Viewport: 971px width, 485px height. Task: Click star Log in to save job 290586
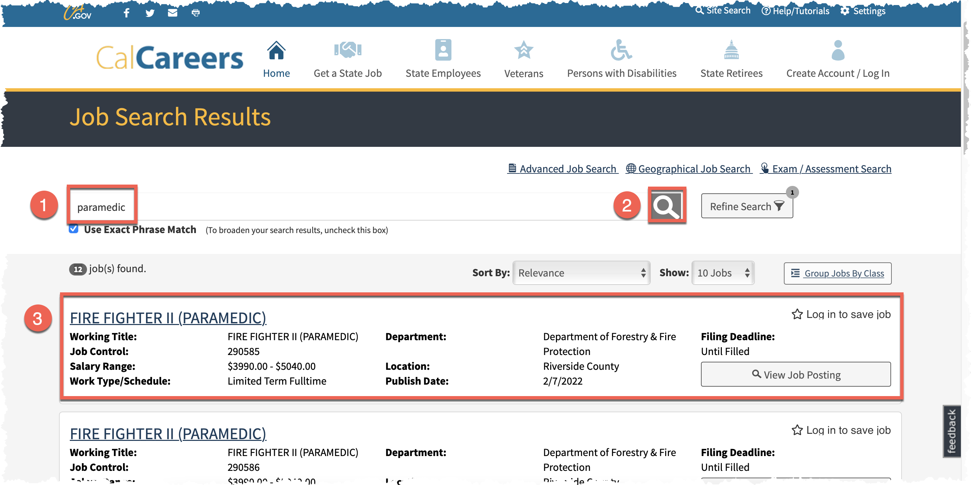[841, 430]
